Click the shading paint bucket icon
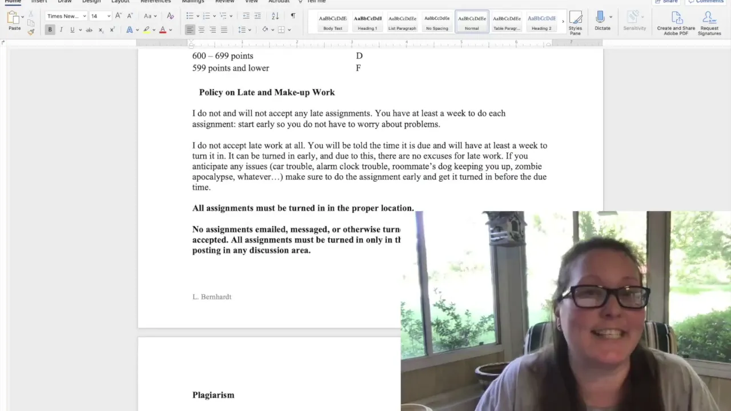Image resolution: width=731 pixels, height=411 pixels. pyautogui.click(x=265, y=30)
